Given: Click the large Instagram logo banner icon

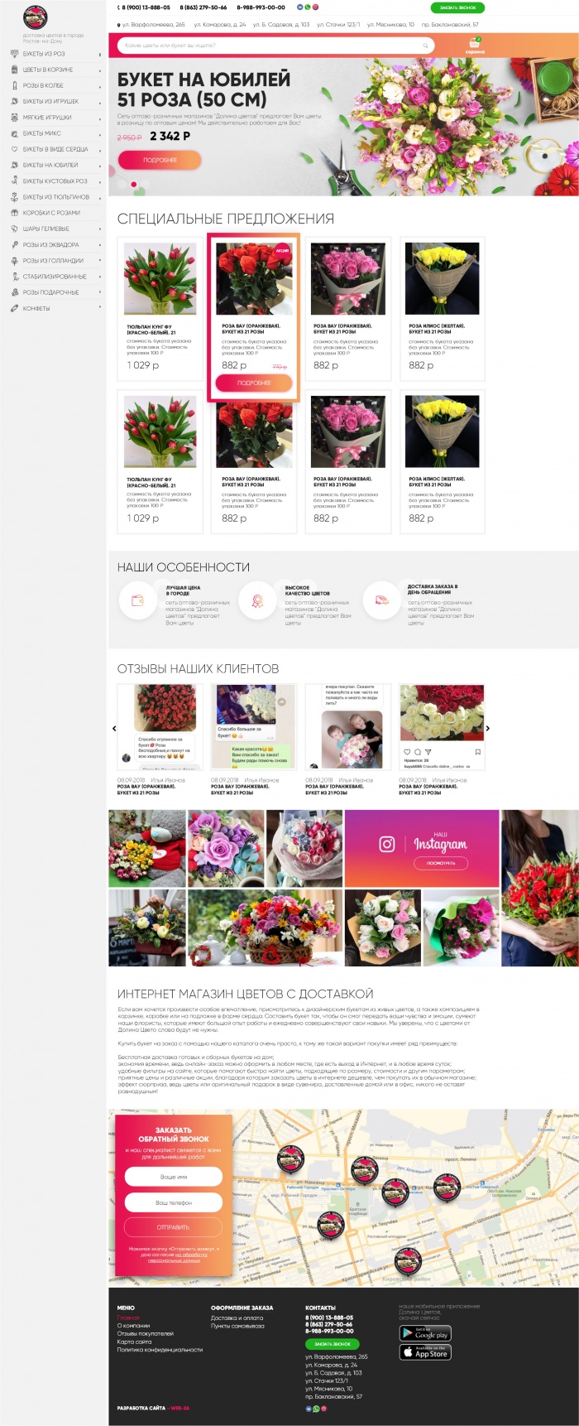Looking at the screenshot, I should coord(386,844).
